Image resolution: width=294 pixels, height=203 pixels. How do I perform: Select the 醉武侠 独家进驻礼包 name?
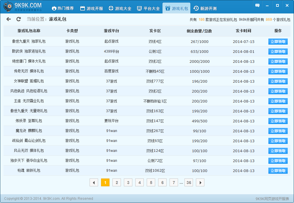click(x=29, y=51)
